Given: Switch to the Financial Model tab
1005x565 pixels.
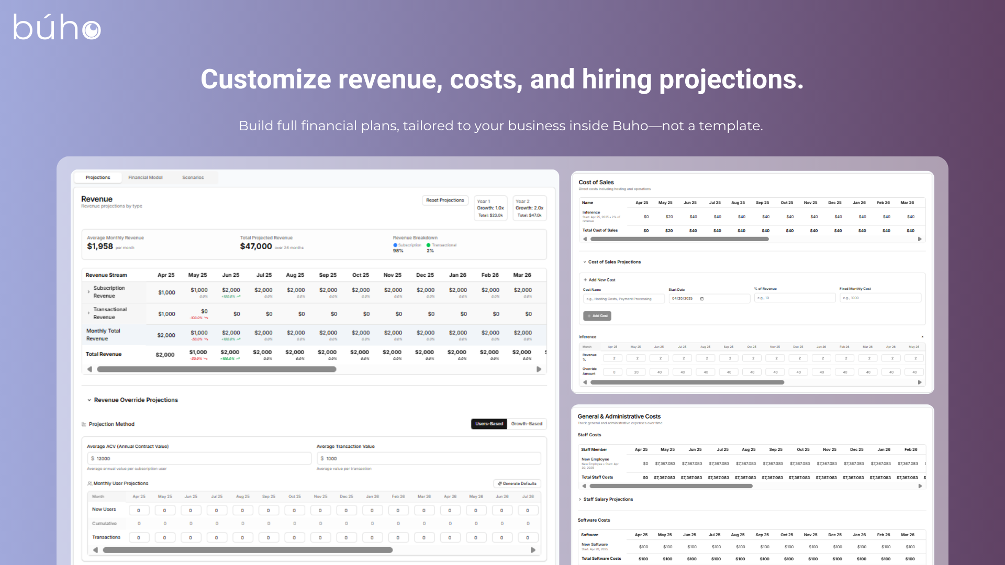Looking at the screenshot, I should click(146, 177).
